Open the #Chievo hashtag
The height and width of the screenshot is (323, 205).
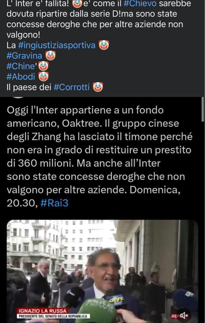[140, 3]
